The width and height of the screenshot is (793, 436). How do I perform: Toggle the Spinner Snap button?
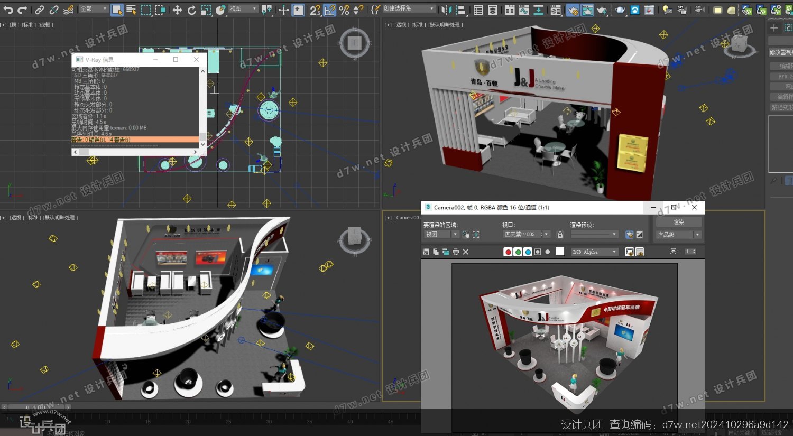click(x=358, y=10)
